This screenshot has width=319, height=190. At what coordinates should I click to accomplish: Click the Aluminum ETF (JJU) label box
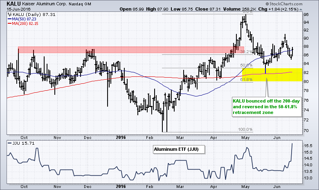coord(179,150)
